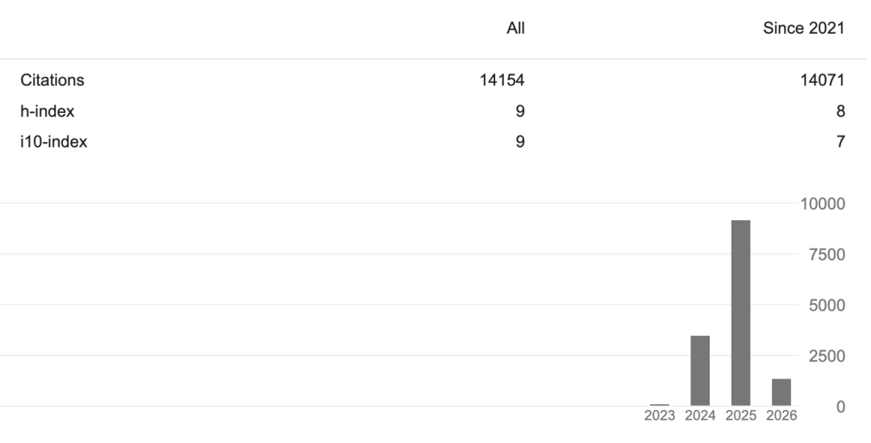The height and width of the screenshot is (443, 871).
Task: Click the 2024 year axis label
Action: [700, 416]
